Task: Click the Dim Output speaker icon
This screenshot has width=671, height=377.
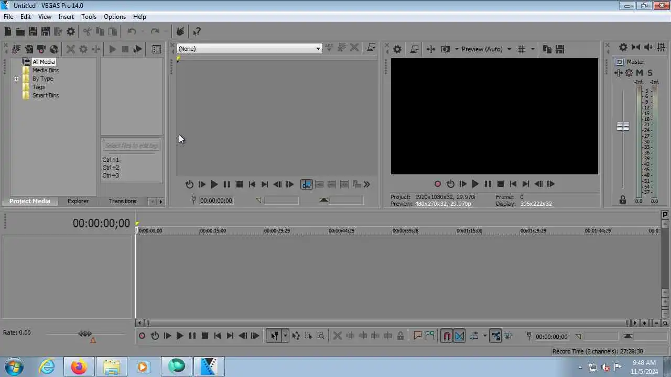Action: coord(648,48)
